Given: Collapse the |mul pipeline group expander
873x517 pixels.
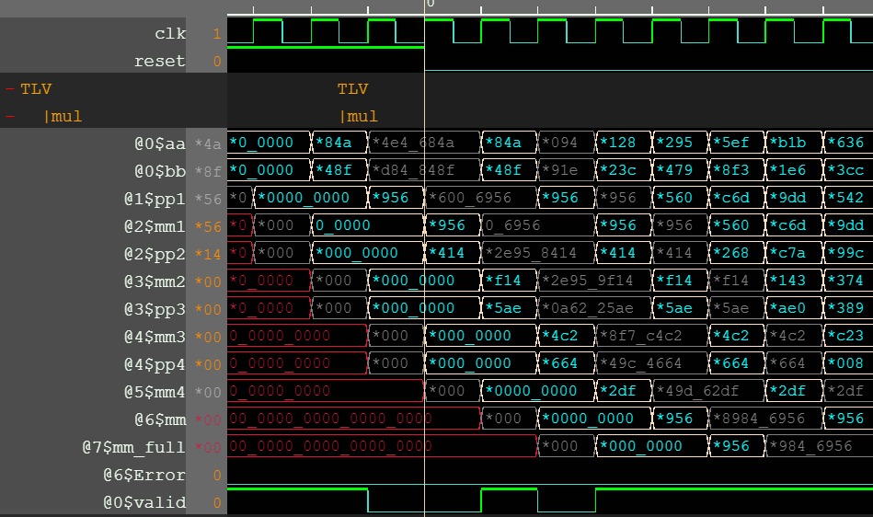Looking at the screenshot, I should click(9, 116).
